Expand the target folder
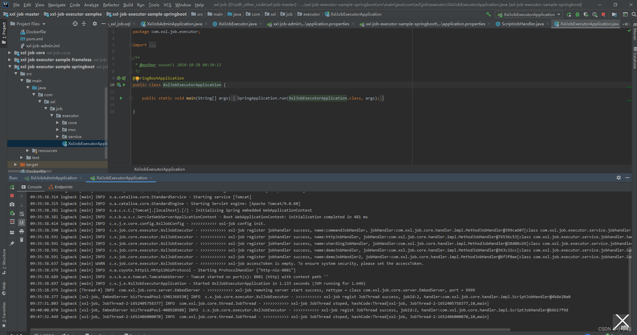637x335 pixels. coord(16,164)
